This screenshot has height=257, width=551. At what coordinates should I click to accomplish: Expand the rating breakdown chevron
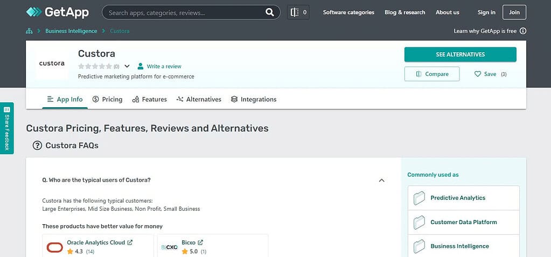[127, 66]
